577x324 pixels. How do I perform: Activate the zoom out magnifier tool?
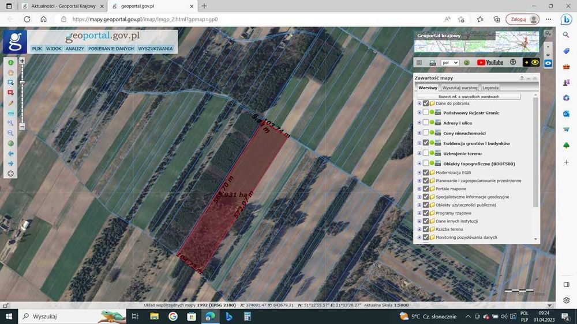10,133
